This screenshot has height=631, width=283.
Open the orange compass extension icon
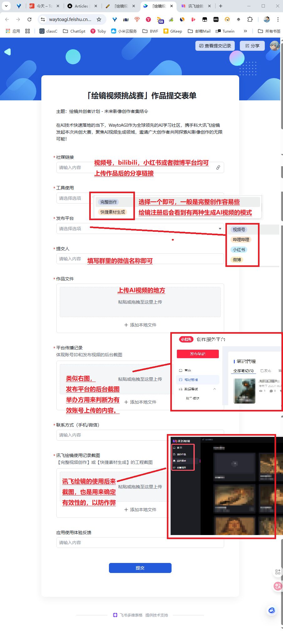point(227,19)
